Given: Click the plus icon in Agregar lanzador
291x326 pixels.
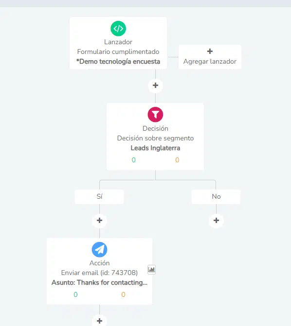Looking at the screenshot, I should pyautogui.click(x=210, y=51).
